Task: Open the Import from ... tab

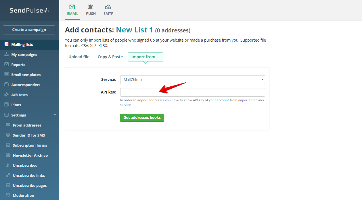Action: [145, 57]
